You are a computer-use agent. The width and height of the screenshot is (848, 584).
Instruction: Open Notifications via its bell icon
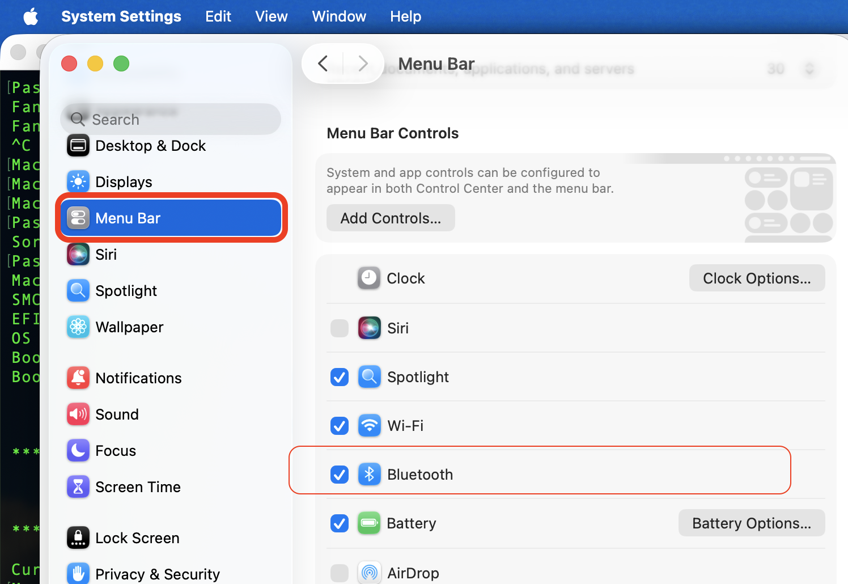click(78, 378)
